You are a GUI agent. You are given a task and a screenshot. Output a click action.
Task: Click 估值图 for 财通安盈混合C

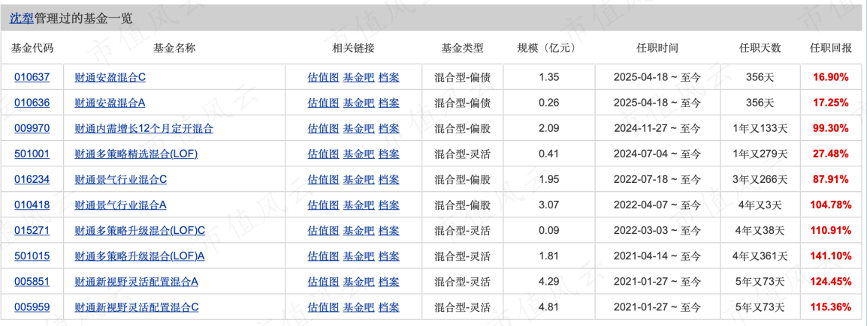tap(323, 76)
